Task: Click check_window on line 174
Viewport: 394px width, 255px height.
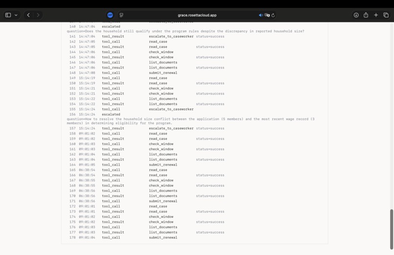Action: pyautogui.click(x=161, y=216)
